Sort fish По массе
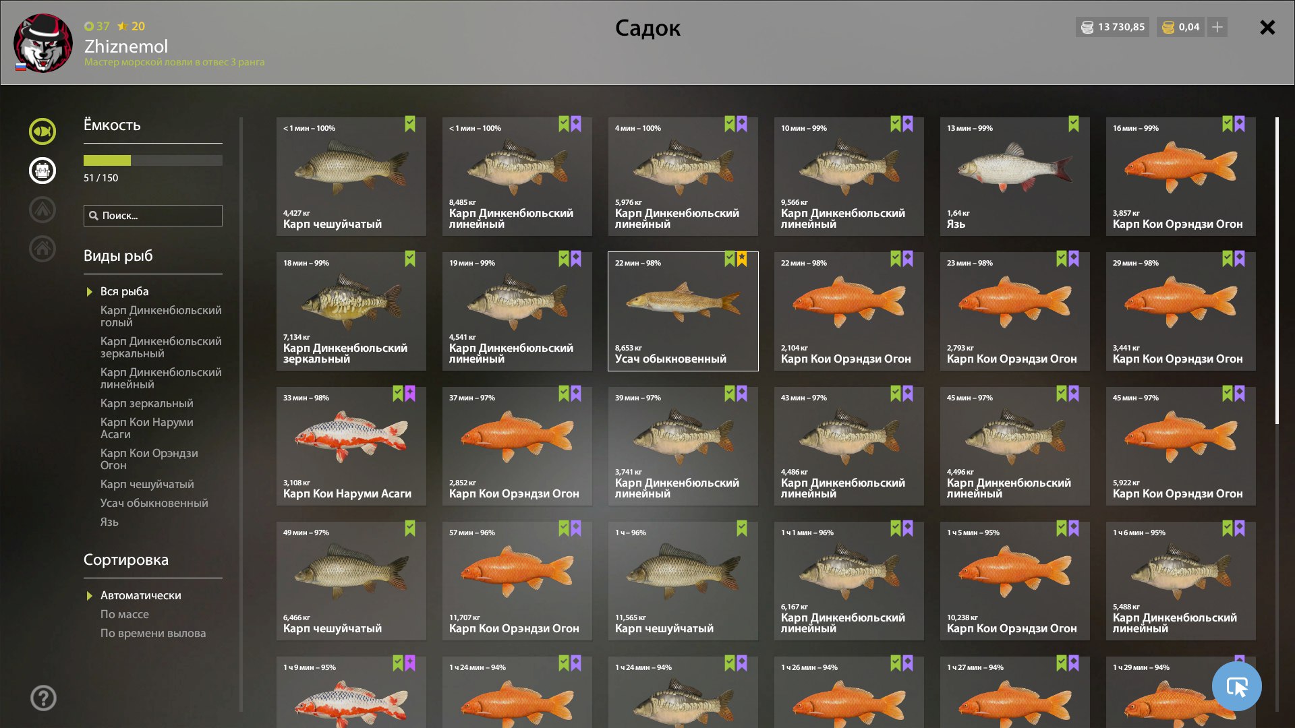 pyautogui.click(x=125, y=614)
